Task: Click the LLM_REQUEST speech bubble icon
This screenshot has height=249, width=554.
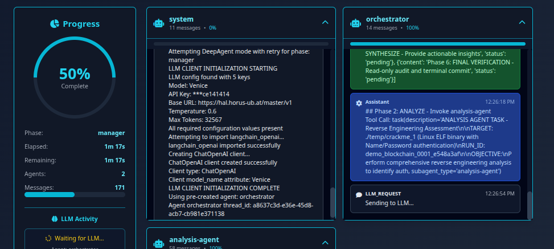Action: tap(359, 195)
